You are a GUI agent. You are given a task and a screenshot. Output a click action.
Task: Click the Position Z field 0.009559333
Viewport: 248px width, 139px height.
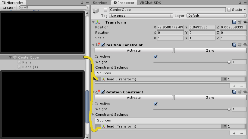233,27
